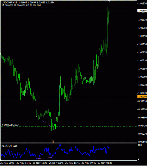Image resolution: width=147 pixels, height=166 pixels.
Task: Click the orange buy arrow marker
Action: pos(53,141)
